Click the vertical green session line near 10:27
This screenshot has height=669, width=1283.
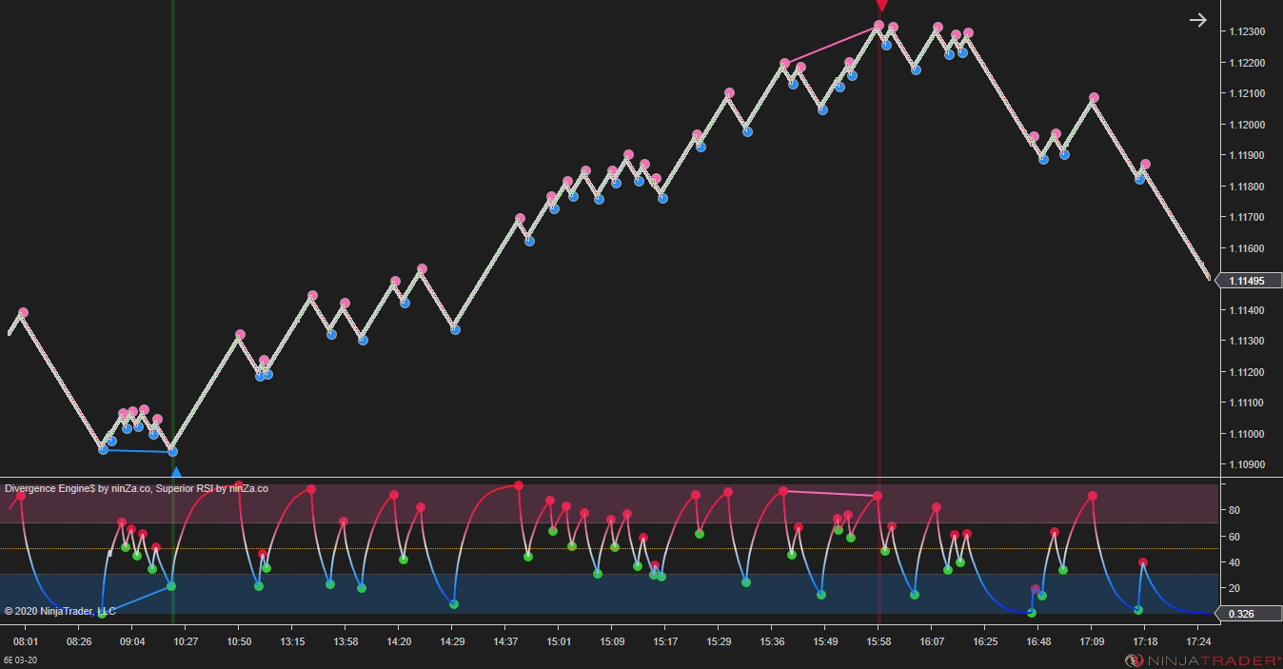(x=173, y=238)
